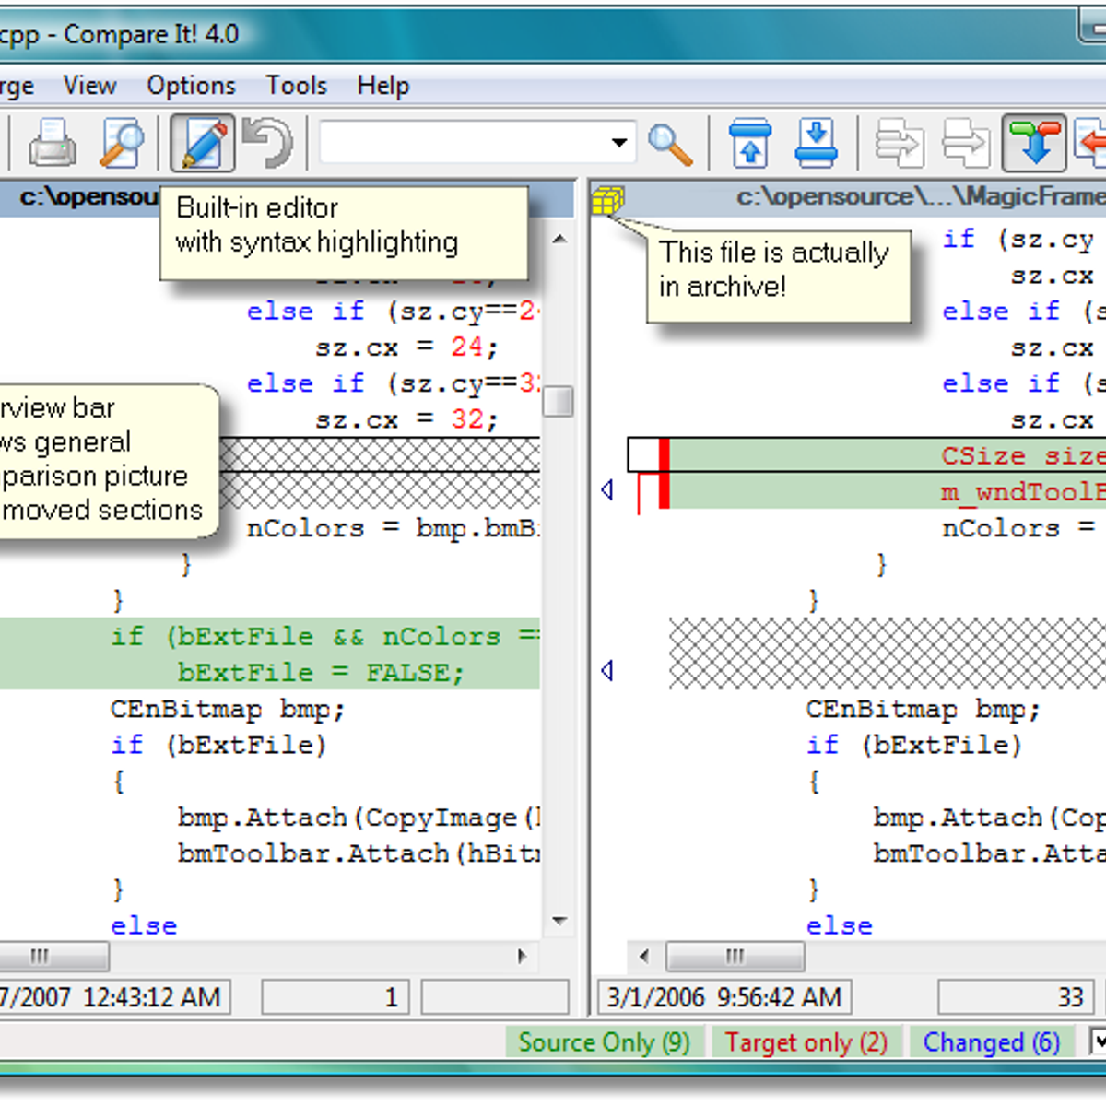Click the line number 33 field
Screen dimensions: 1106x1106
1016,997
